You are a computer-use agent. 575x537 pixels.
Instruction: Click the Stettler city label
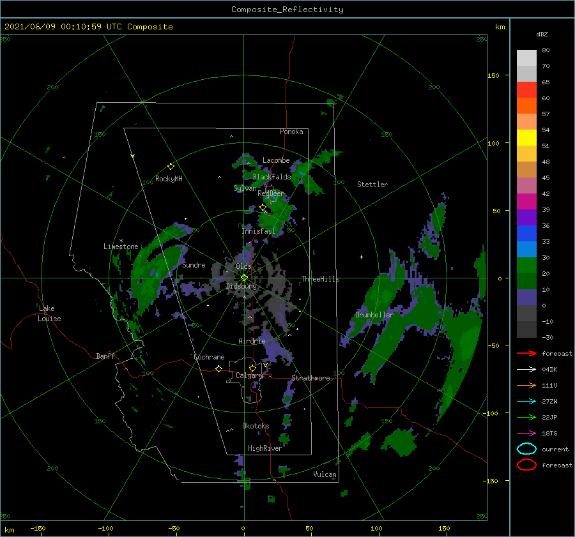click(372, 185)
